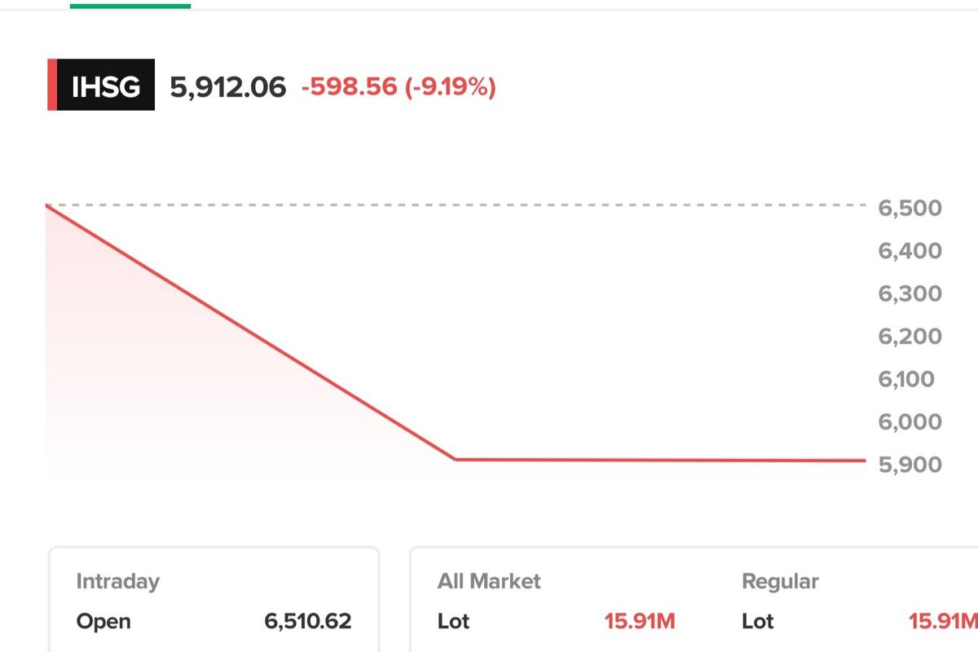
Task: Select the Regular heading
Action: (780, 581)
